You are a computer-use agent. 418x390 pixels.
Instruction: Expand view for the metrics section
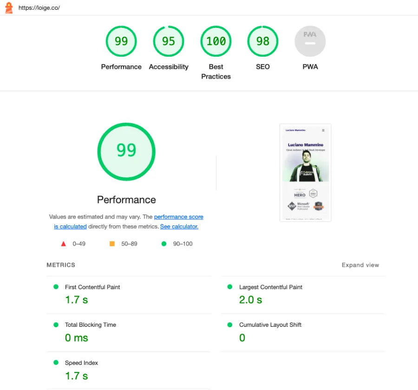tap(360, 264)
